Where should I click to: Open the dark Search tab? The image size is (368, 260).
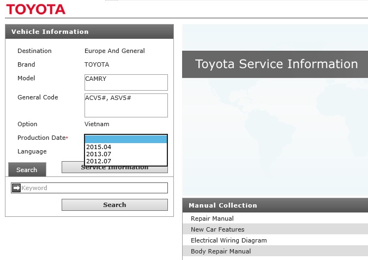click(x=27, y=169)
